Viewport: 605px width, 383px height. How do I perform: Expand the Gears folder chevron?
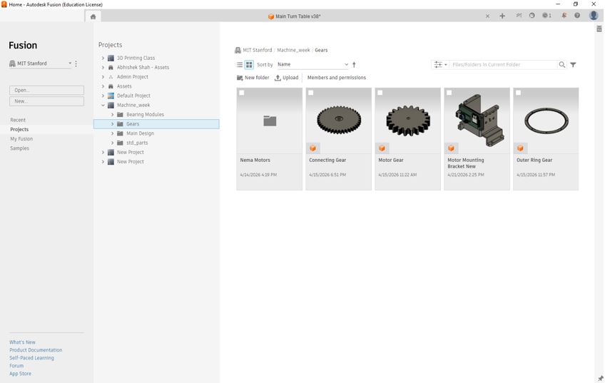[112, 124]
